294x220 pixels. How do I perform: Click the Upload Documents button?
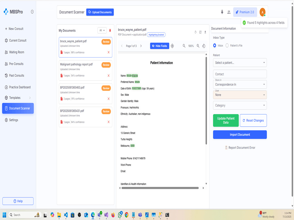pos(100,12)
